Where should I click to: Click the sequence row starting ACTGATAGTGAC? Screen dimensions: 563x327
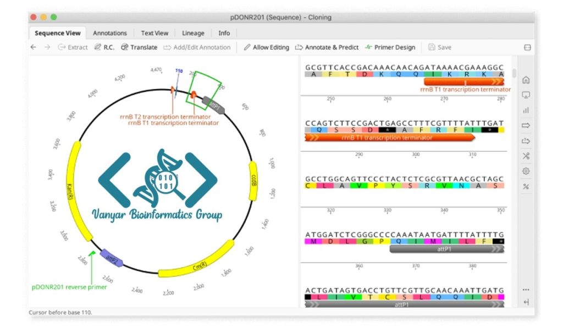pyautogui.click(x=404, y=290)
